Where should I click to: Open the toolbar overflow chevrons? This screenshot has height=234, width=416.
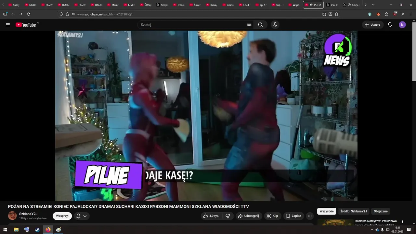coord(403,14)
